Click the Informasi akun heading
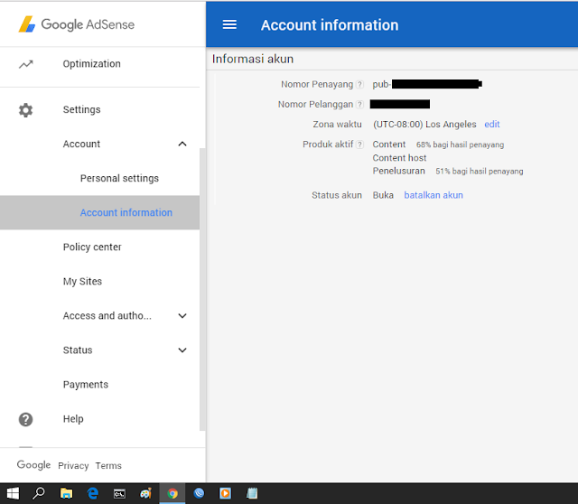Screen dimensions: 578x504 [253, 59]
